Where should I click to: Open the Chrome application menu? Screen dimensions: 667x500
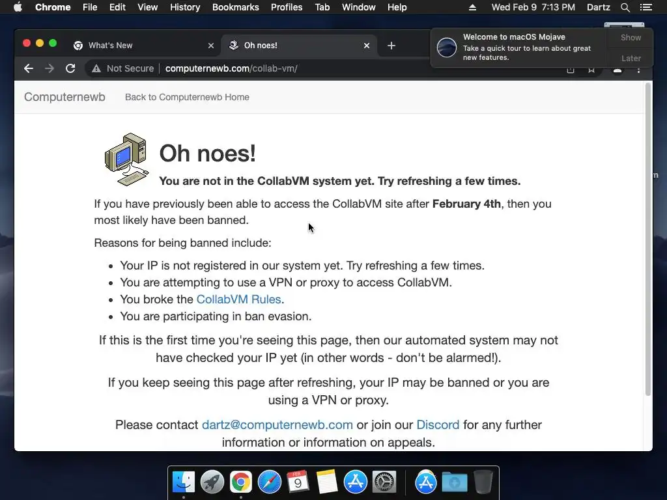[53, 7]
